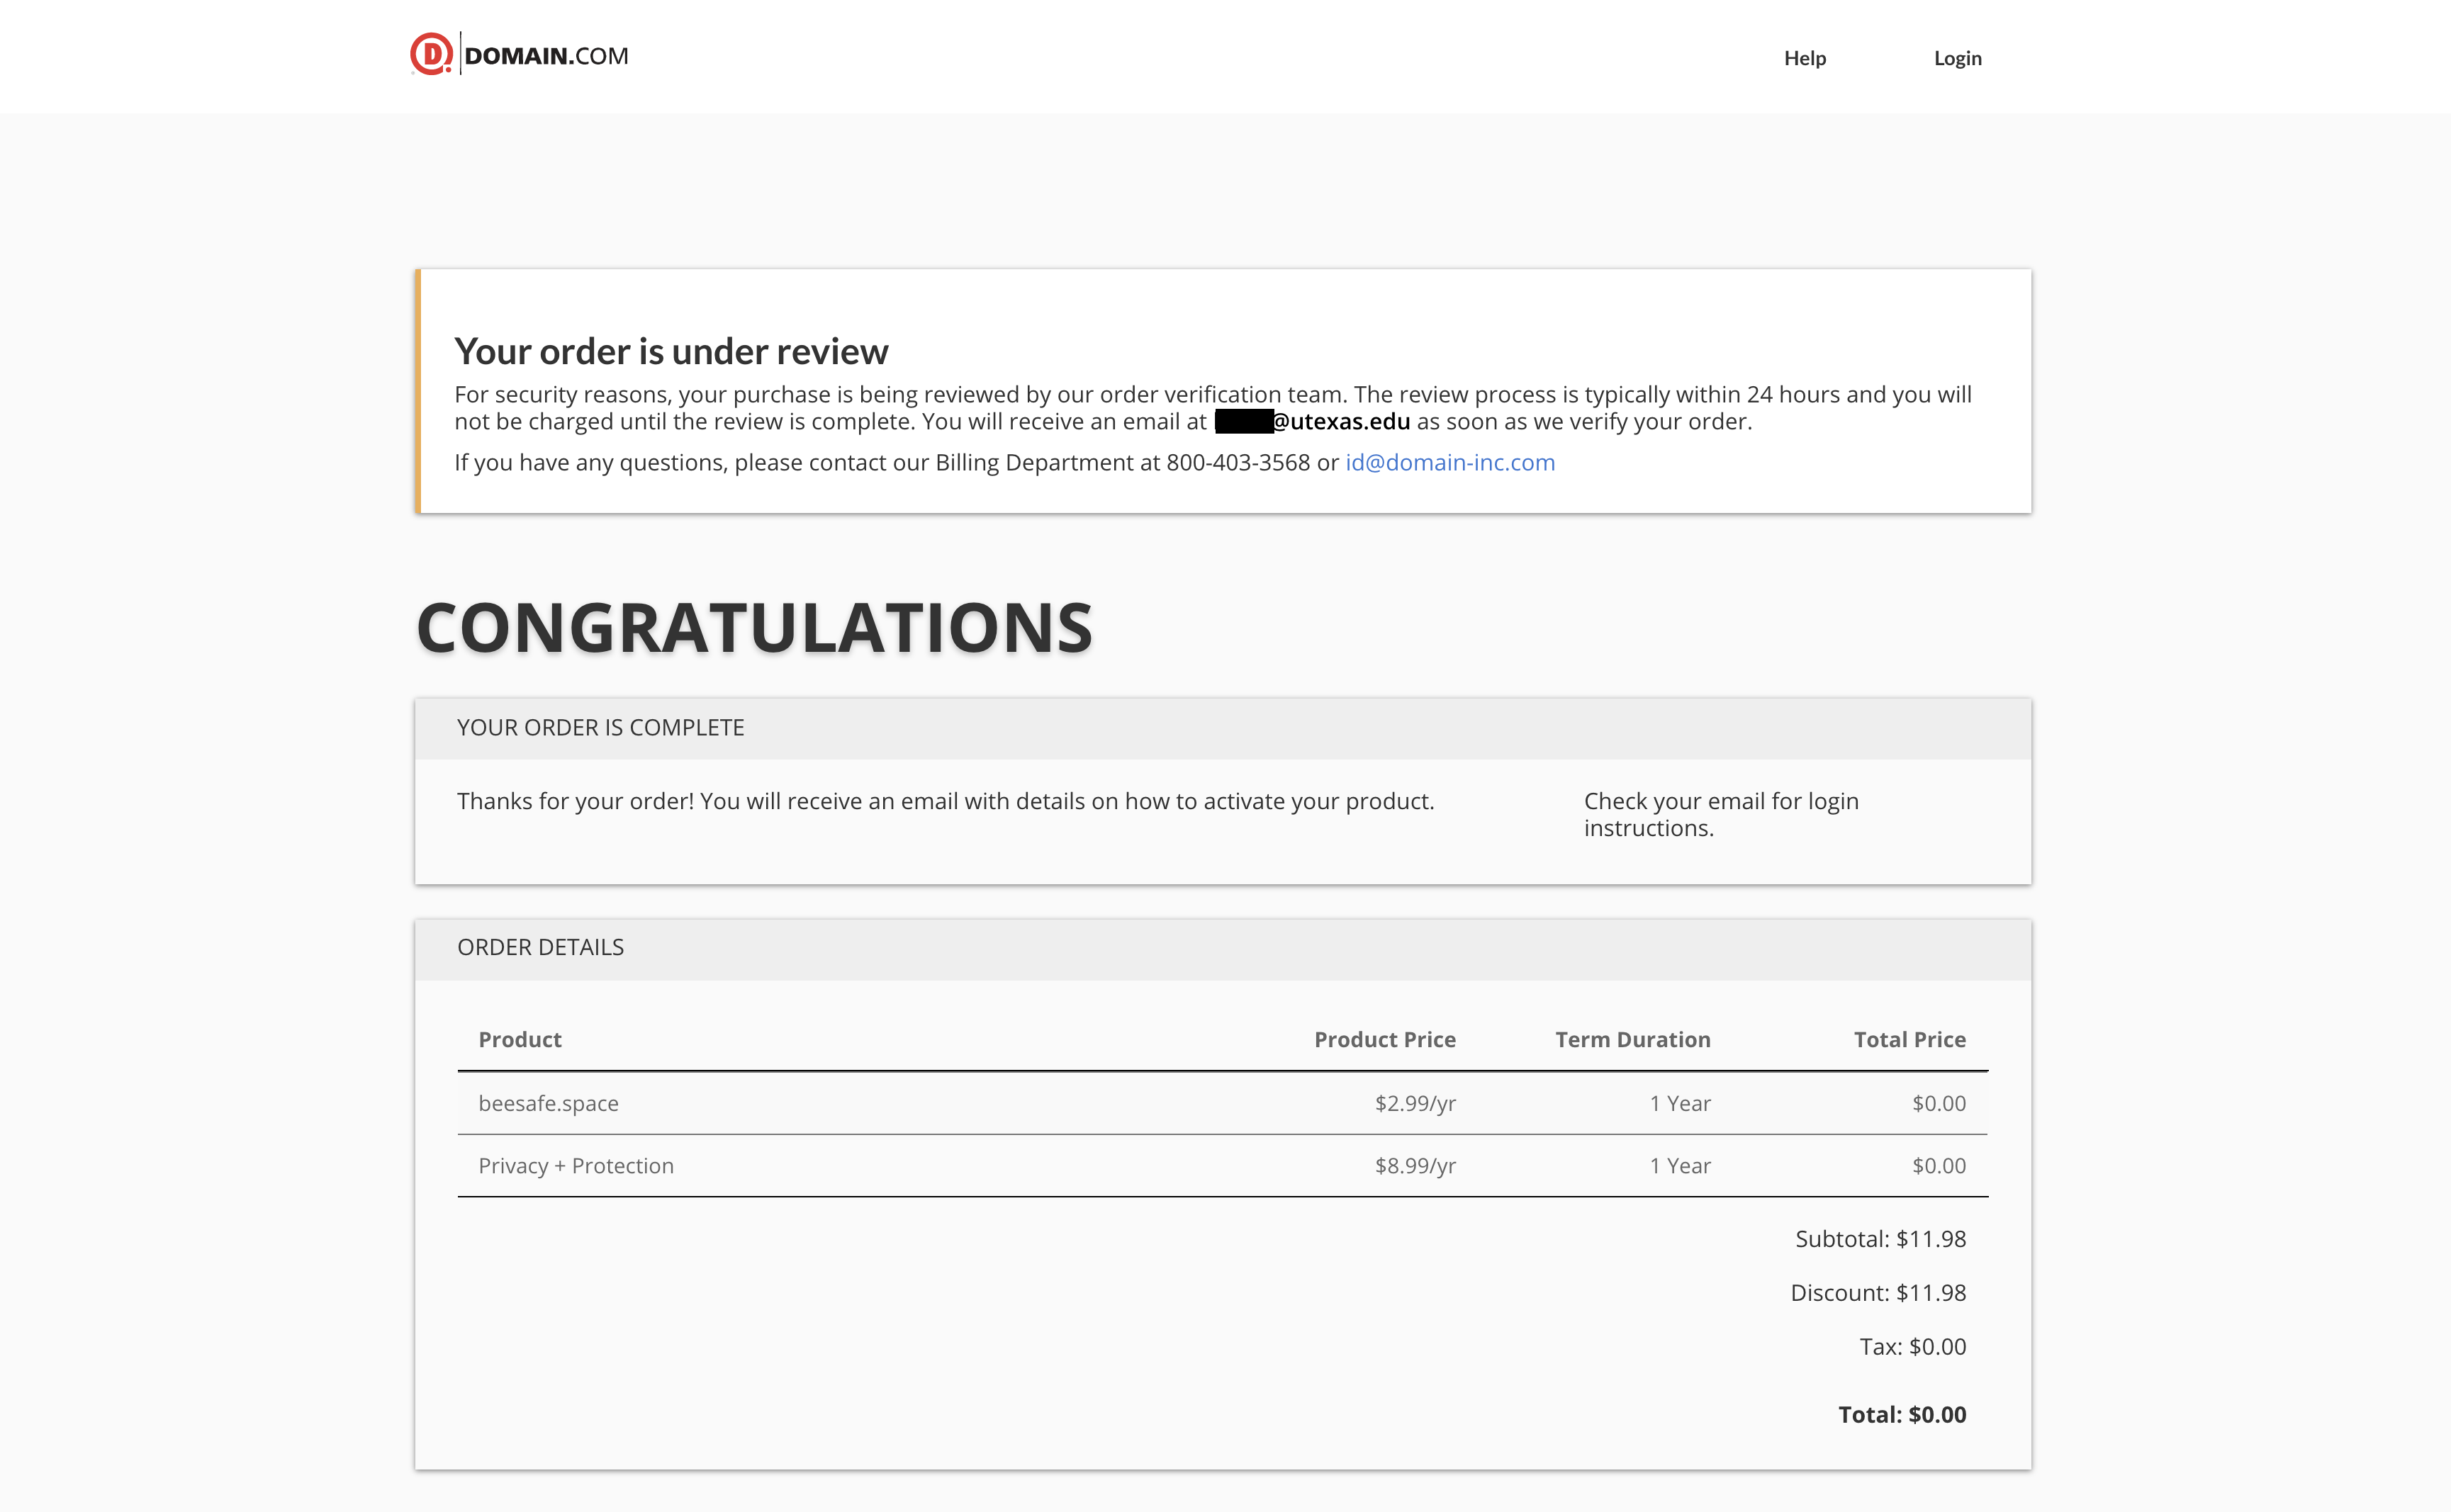This screenshot has height=1512, width=2451.
Task: Click the Domain.com red D logo icon
Action: pos(431,54)
